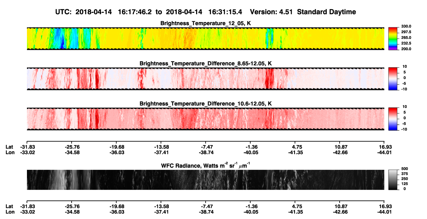The width and height of the screenshot is (427, 219).
Task: Click the Brightness_Temperature_12_05, K panel title
Action: coord(206,23)
